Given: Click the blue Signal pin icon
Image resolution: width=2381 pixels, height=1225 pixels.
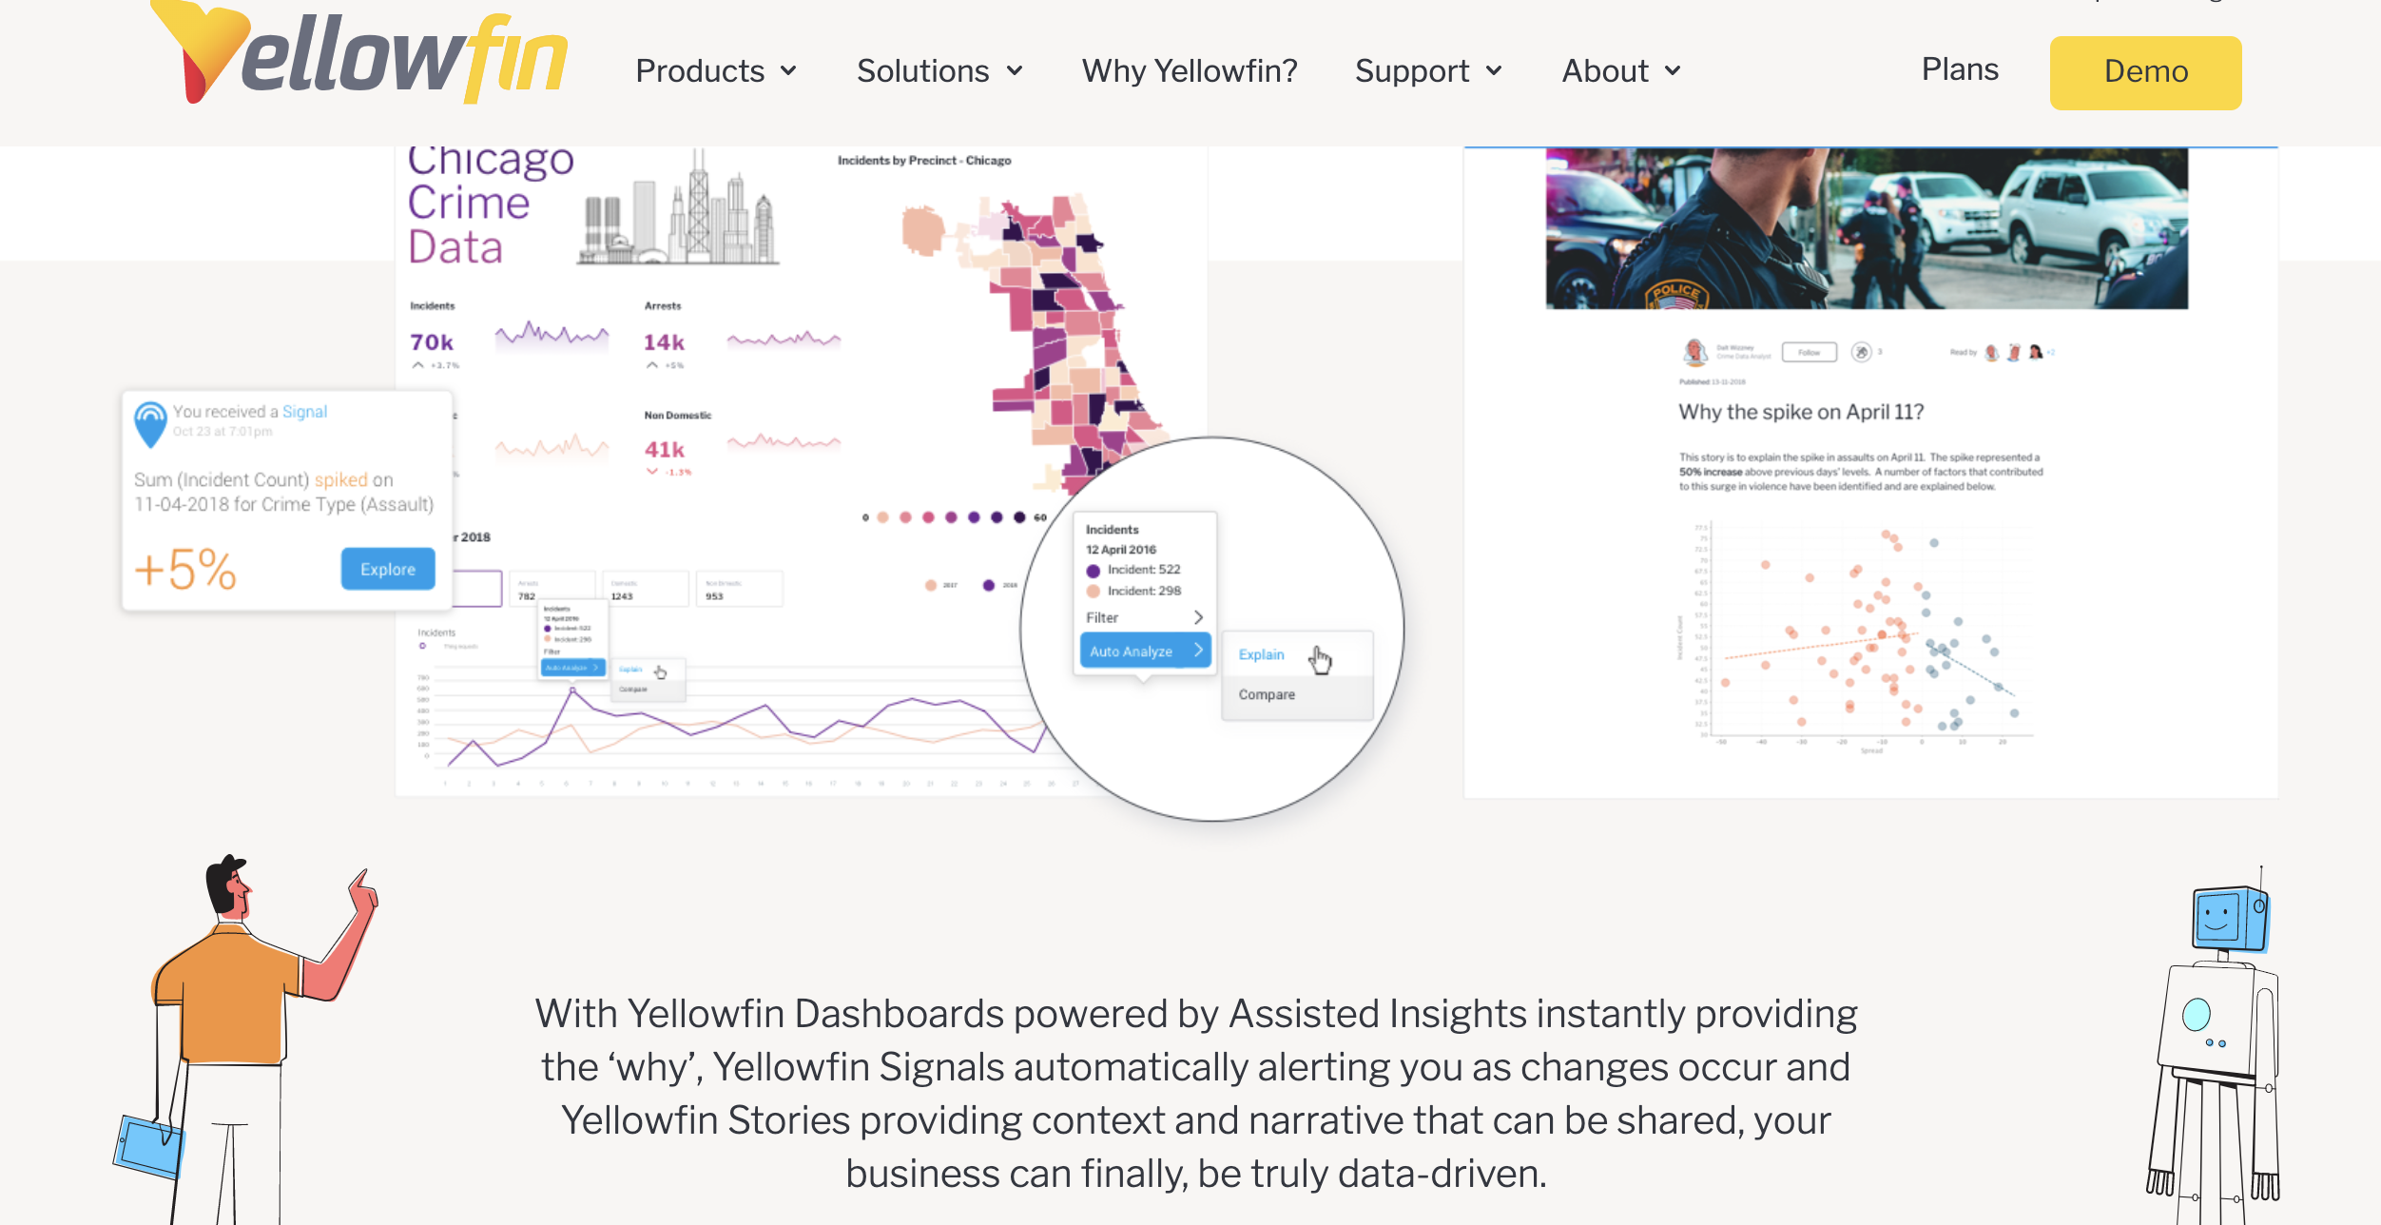Looking at the screenshot, I should 150,423.
